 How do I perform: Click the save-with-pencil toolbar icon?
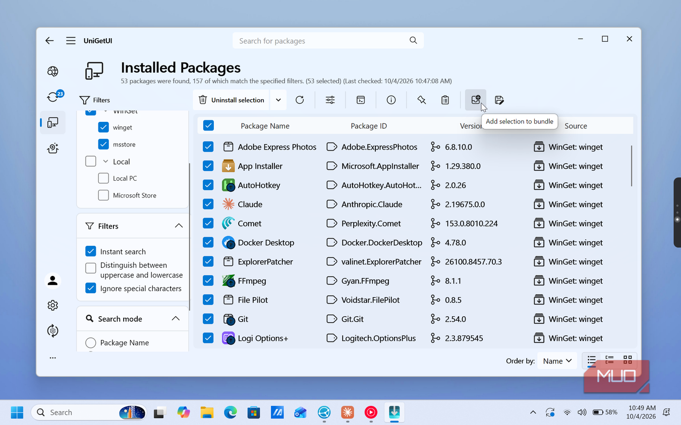pos(499,100)
